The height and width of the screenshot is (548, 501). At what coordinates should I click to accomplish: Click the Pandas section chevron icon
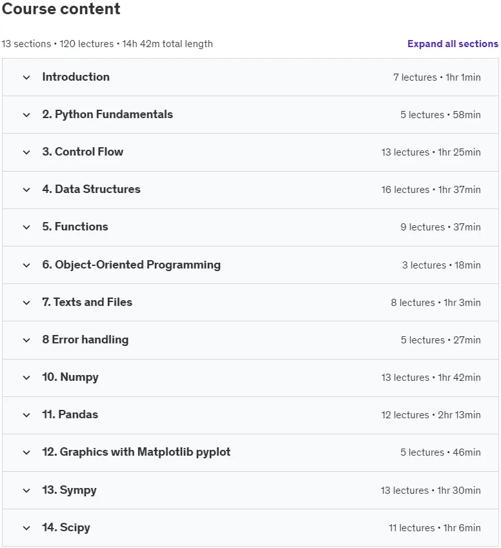26,414
